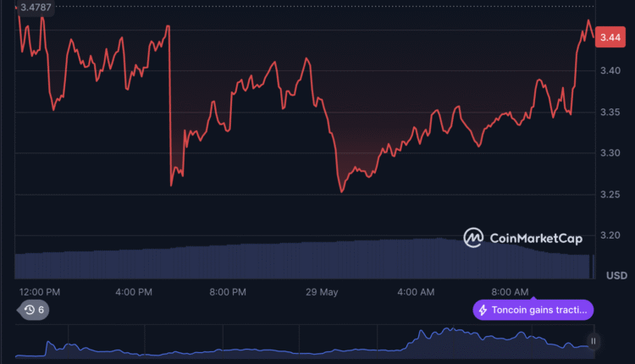Click the CoinMarketCap logo icon
This screenshot has width=635, height=364.
[473, 238]
